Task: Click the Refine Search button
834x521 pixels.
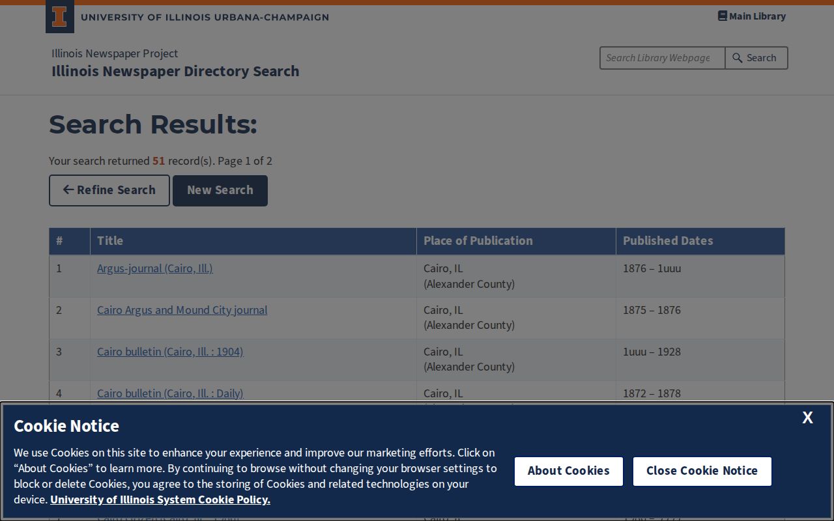Action: click(x=109, y=190)
